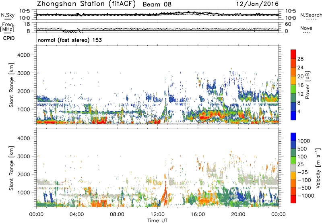
Task: Click the '500' Velocity scale value
Action: 302,149
